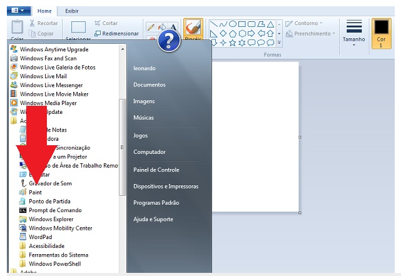Click the Start menu scrollbar up arrow
The width and height of the screenshot is (401, 276).
pyautogui.click(x=123, y=49)
